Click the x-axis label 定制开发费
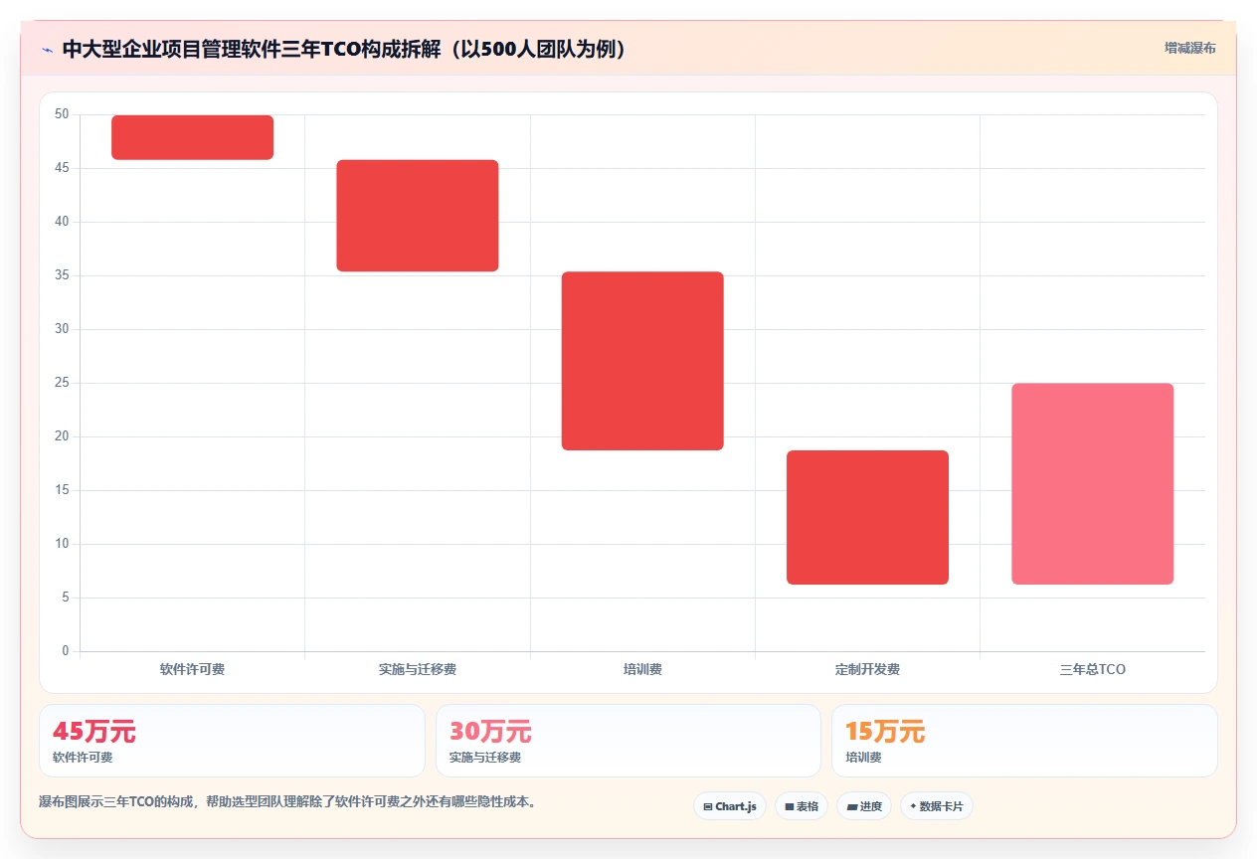This screenshot has width=1257, height=859. click(867, 669)
